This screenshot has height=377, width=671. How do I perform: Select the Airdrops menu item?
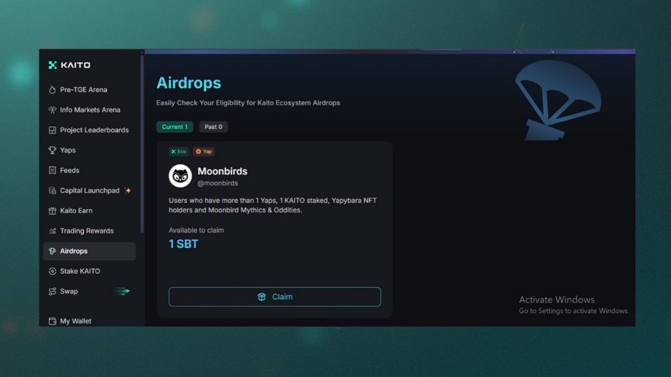89,251
